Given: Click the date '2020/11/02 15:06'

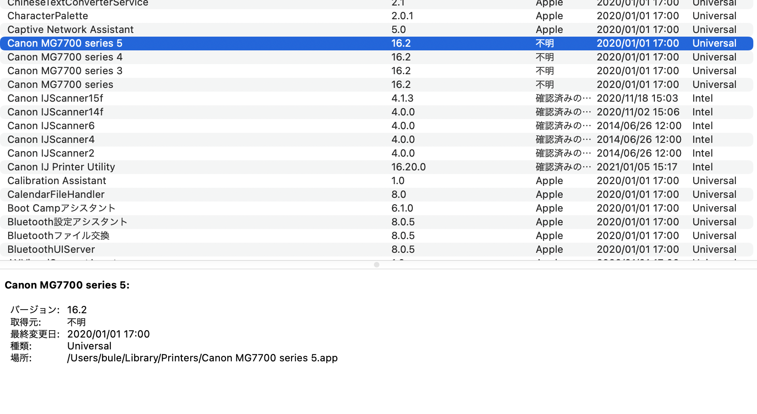Looking at the screenshot, I should pos(638,112).
